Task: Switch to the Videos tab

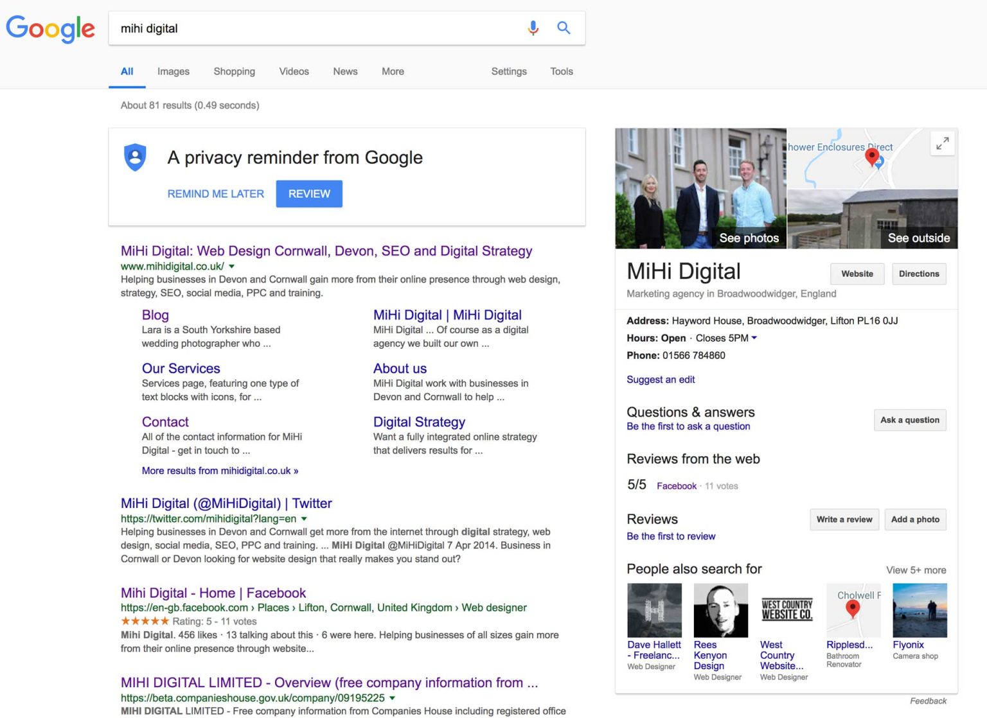Action: click(294, 71)
